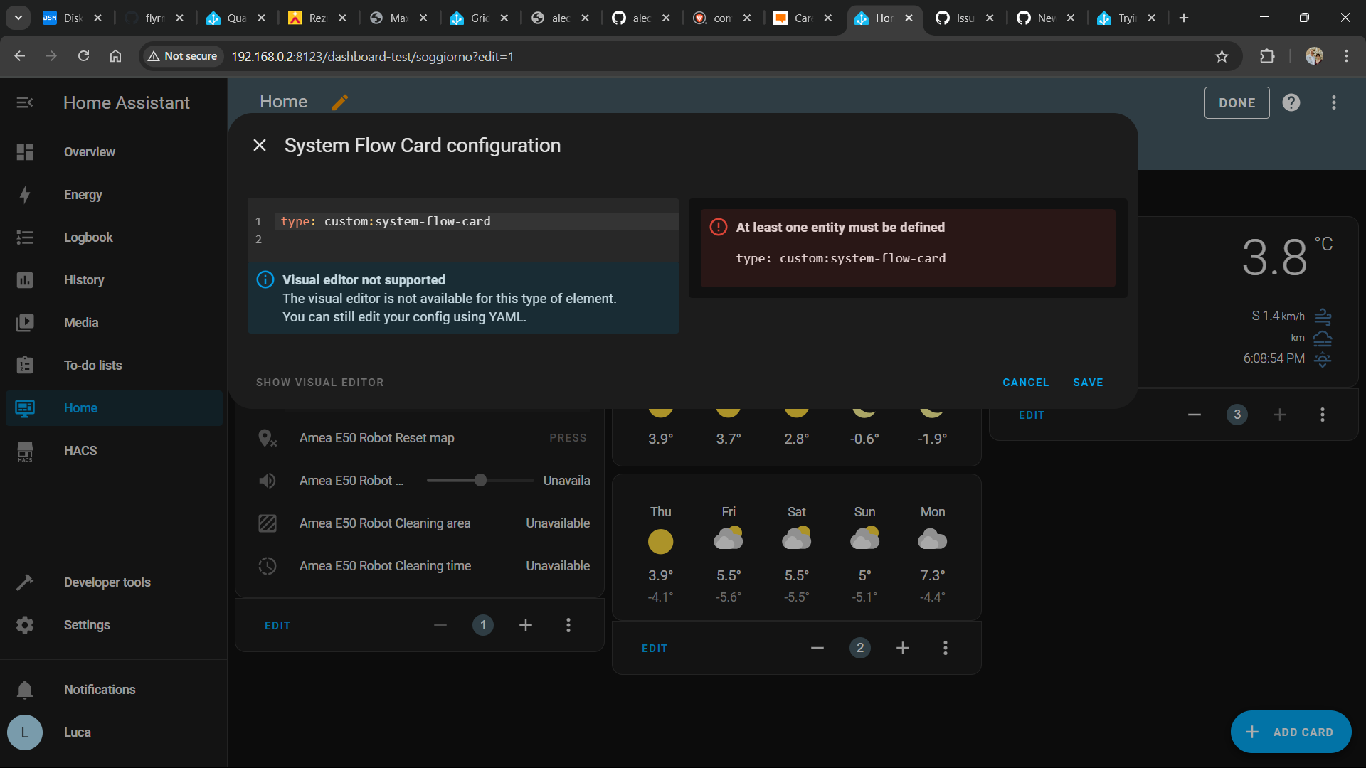Increase position of card 2 with plus

click(902, 648)
